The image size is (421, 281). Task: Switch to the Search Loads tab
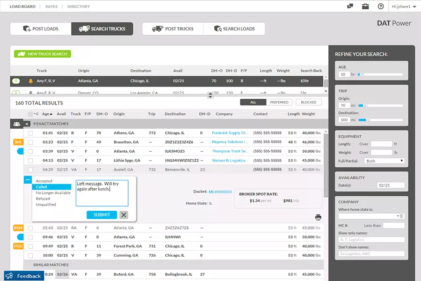pos(234,29)
